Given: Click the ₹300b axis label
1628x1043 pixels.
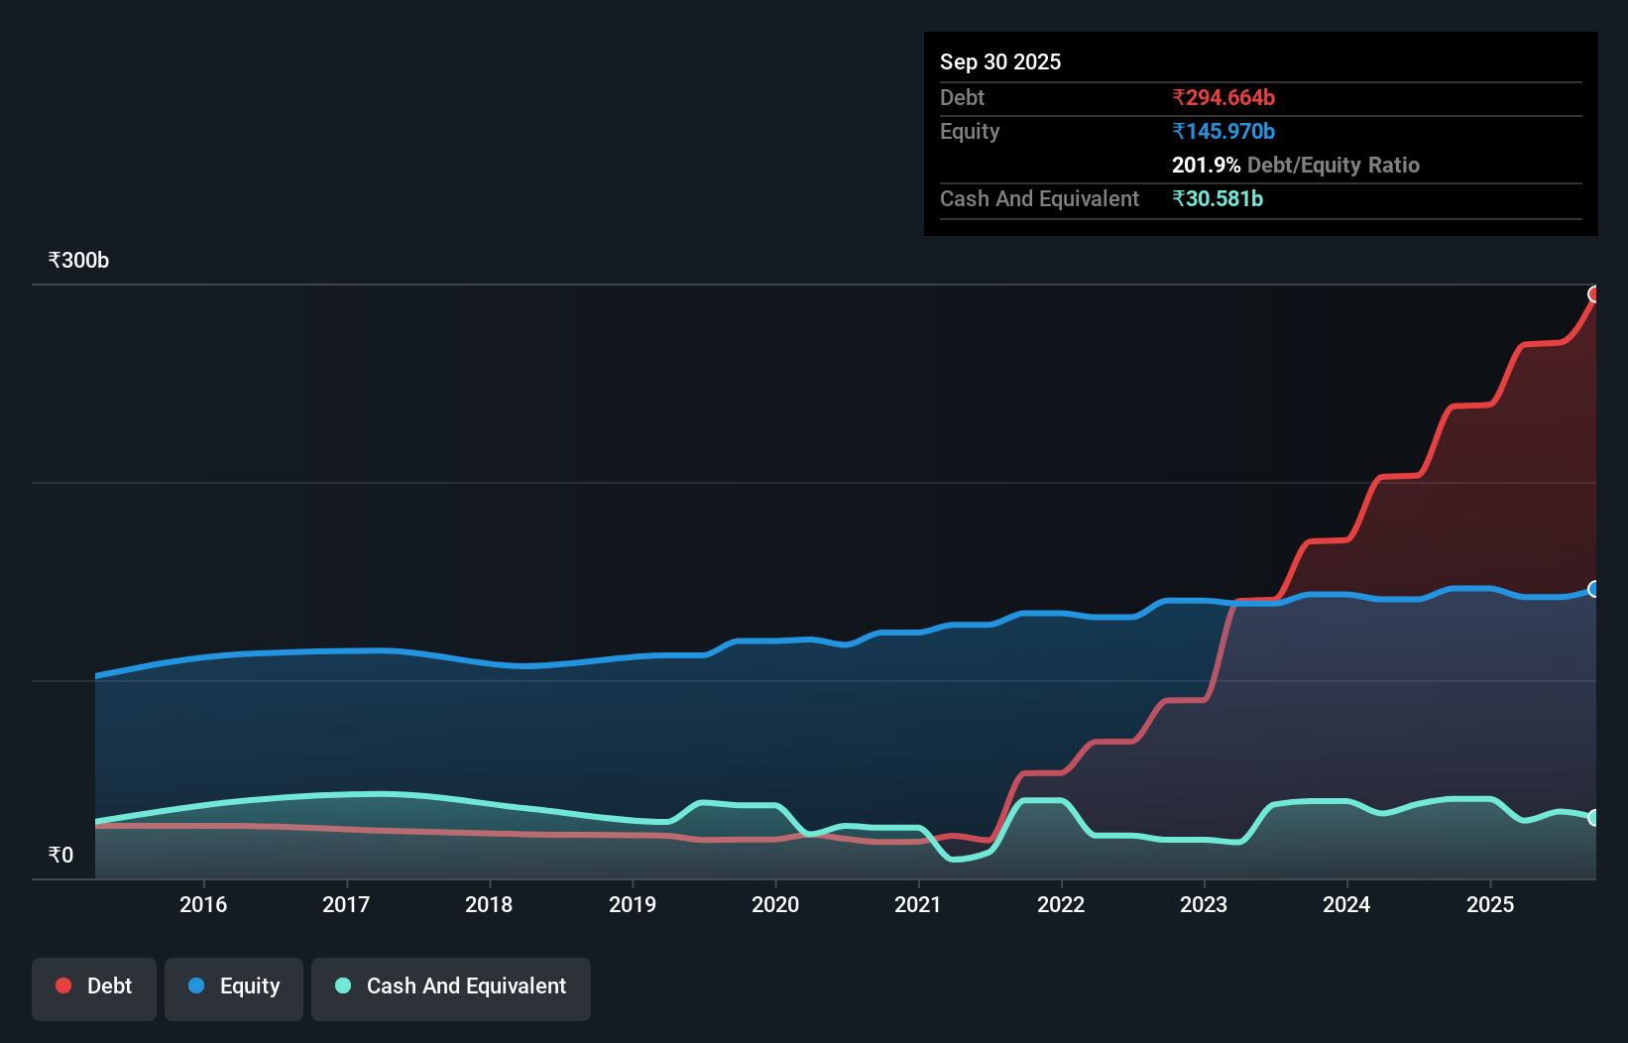Looking at the screenshot, I should coord(78,260).
